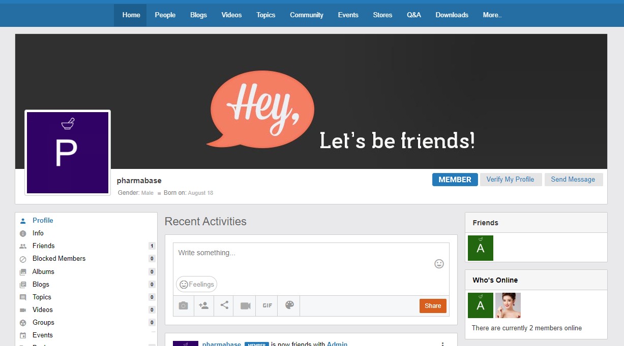624x346 pixels.
Task: Open the Verify My Profile link
Action: [x=511, y=179]
